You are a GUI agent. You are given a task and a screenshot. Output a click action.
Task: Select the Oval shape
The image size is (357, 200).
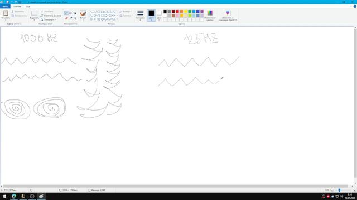coord(99,12)
